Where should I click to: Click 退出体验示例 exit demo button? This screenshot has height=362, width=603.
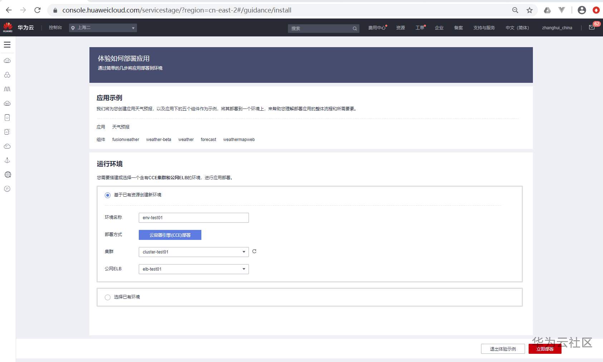coord(503,349)
